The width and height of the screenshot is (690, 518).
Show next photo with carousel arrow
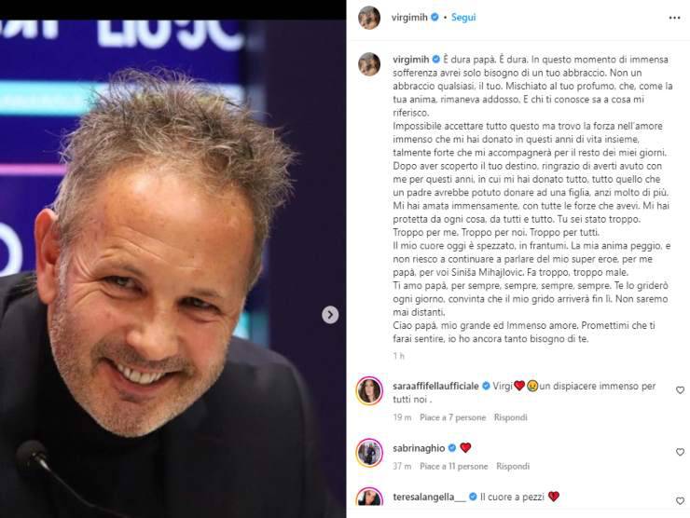[x=330, y=315]
